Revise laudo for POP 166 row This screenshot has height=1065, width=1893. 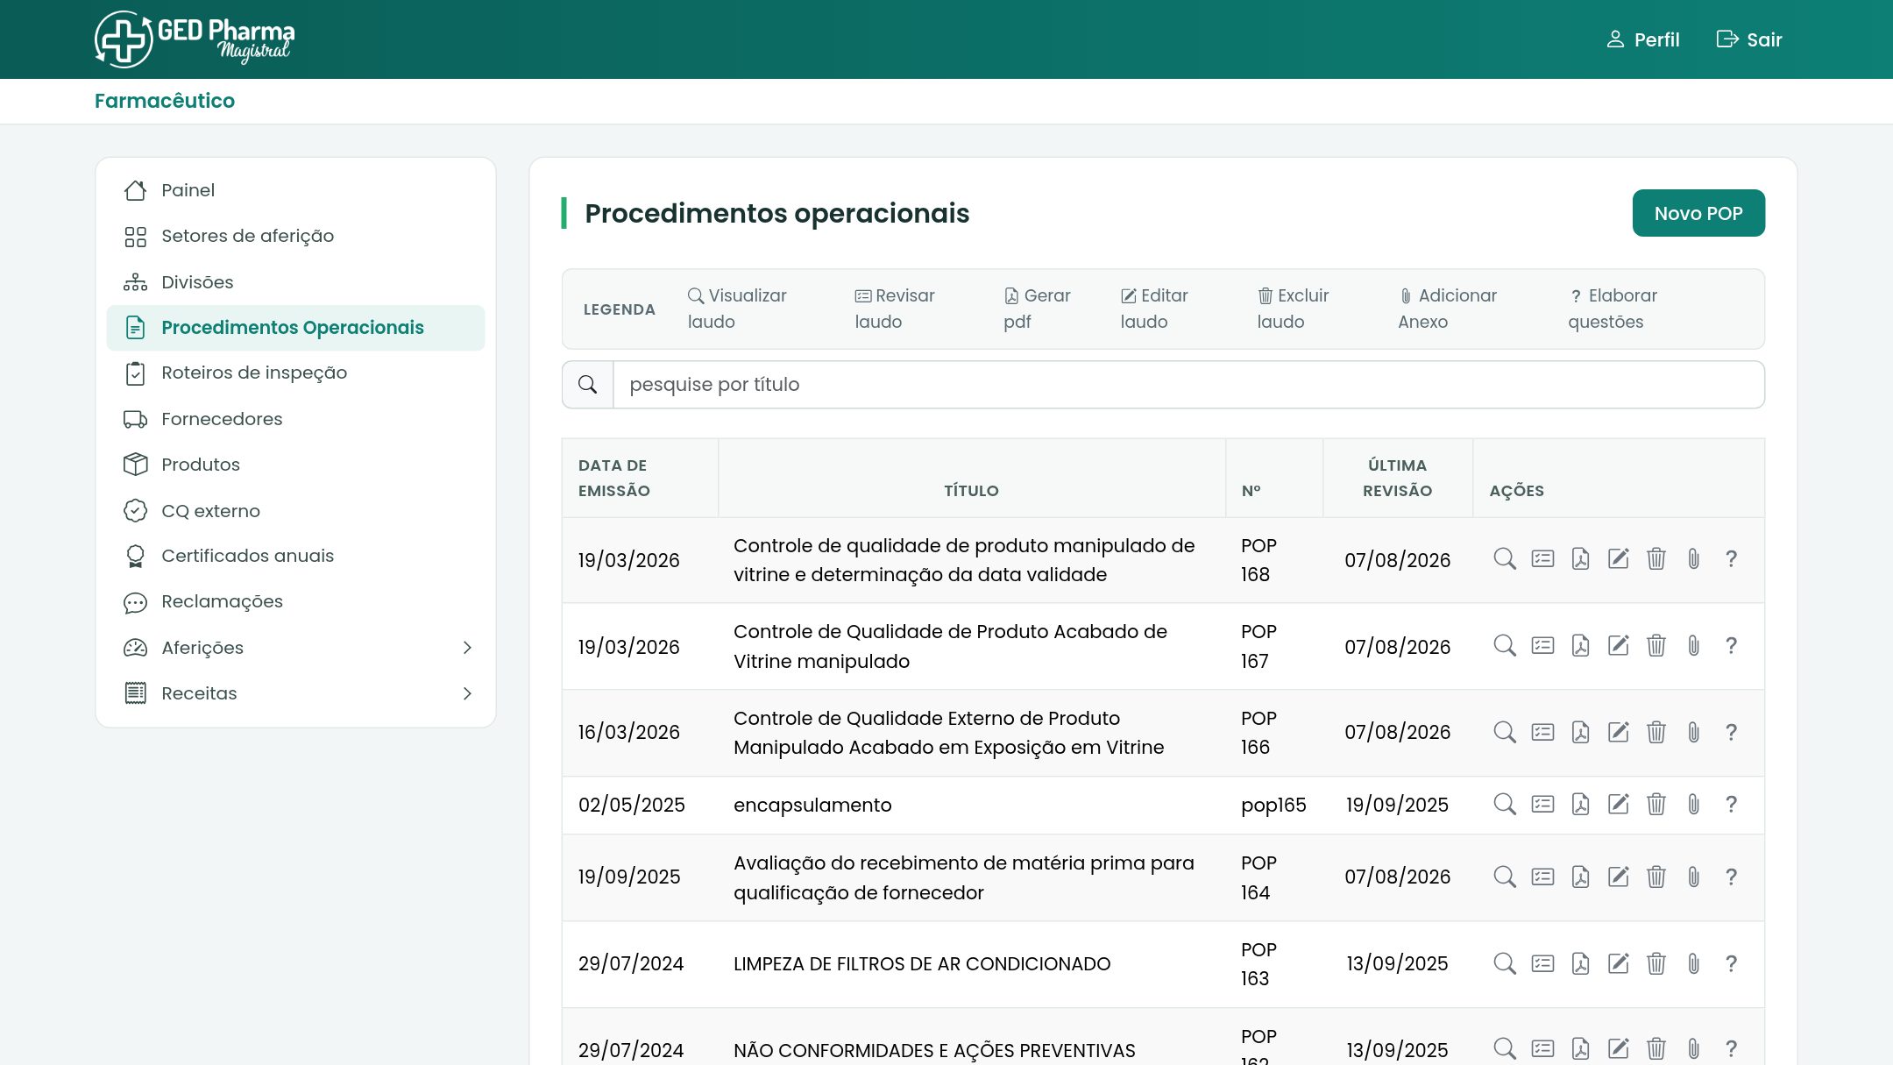(x=1542, y=733)
